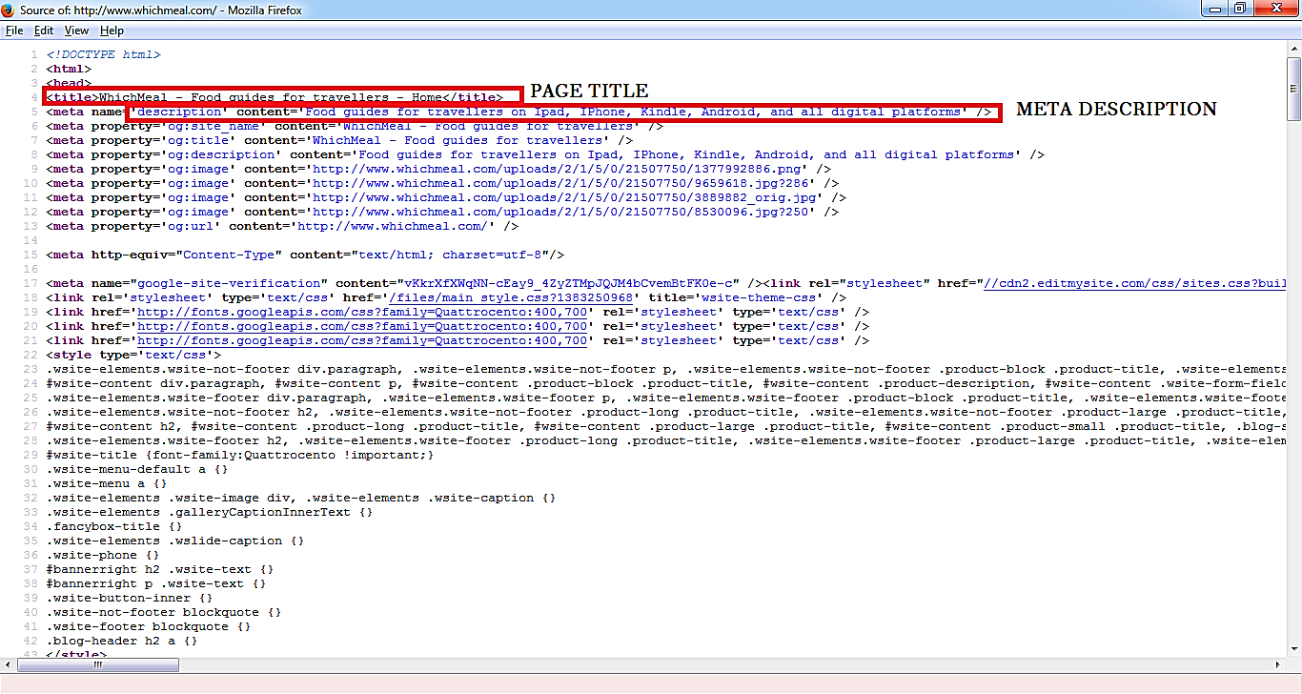Follow the cdn2.editmysite.com sites.css link

click(x=1135, y=283)
